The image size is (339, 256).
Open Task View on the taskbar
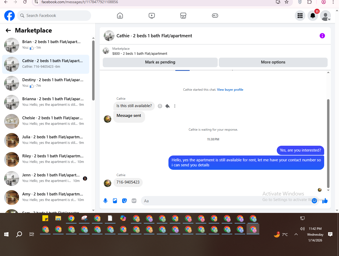point(32,234)
